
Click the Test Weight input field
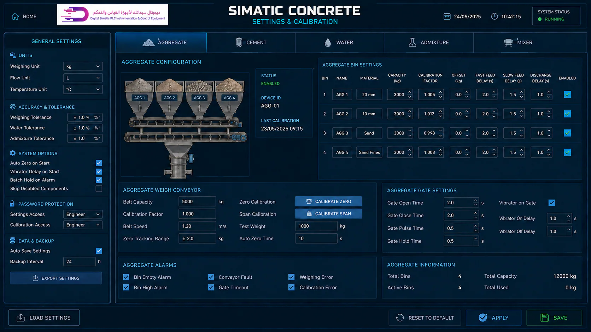click(316, 226)
